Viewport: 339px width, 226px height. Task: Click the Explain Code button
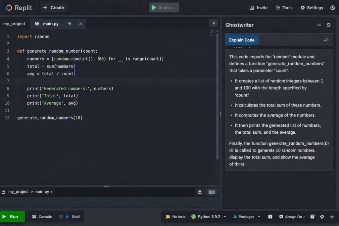[242, 40]
